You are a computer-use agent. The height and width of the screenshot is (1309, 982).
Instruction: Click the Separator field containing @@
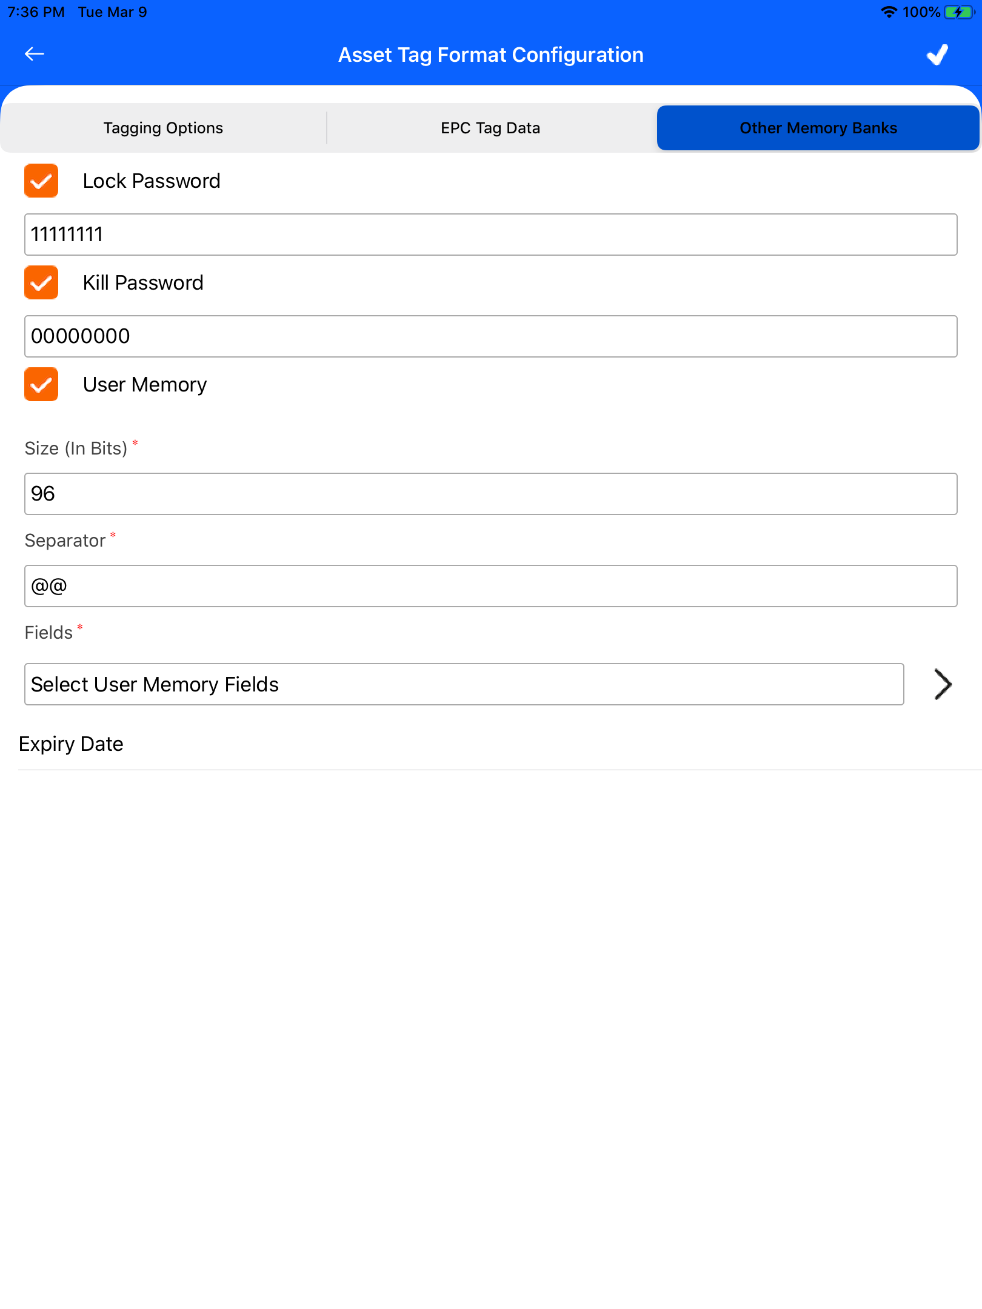tap(490, 586)
